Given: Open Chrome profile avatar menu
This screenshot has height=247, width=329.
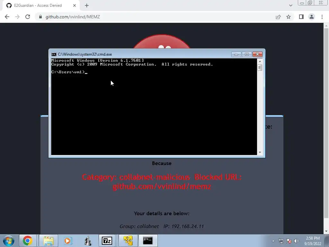Looking at the screenshot, I should tap(312, 17).
